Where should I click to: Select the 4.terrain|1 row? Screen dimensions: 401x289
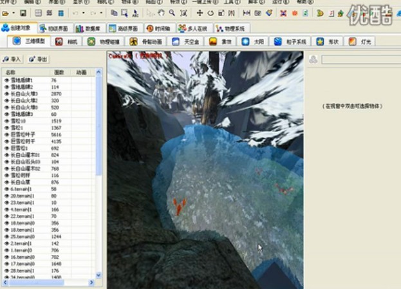[x=49, y=209]
